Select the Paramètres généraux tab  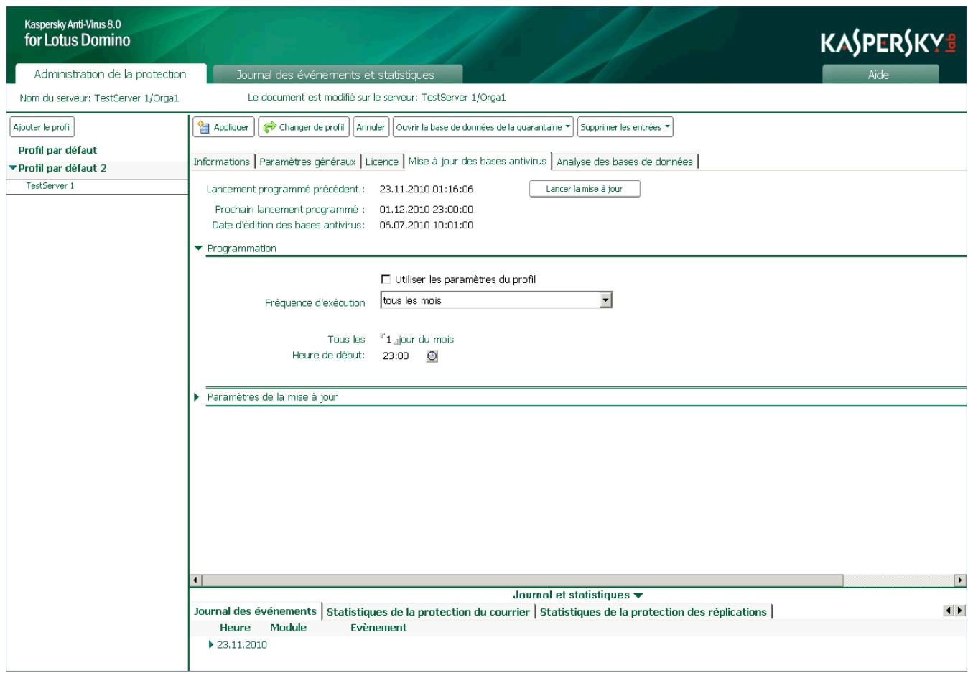coord(307,162)
